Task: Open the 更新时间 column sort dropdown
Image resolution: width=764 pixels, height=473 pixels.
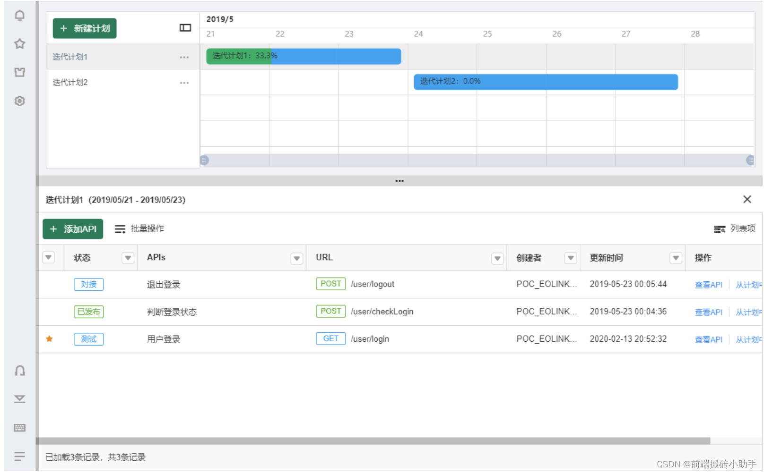Action: [x=676, y=258]
